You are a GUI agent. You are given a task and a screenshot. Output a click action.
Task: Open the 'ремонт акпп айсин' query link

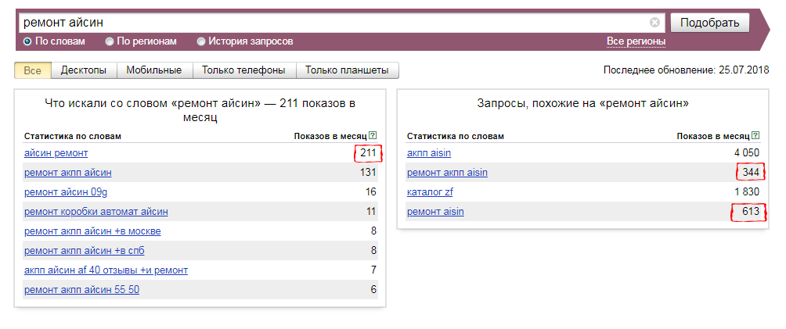coord(67,173)
